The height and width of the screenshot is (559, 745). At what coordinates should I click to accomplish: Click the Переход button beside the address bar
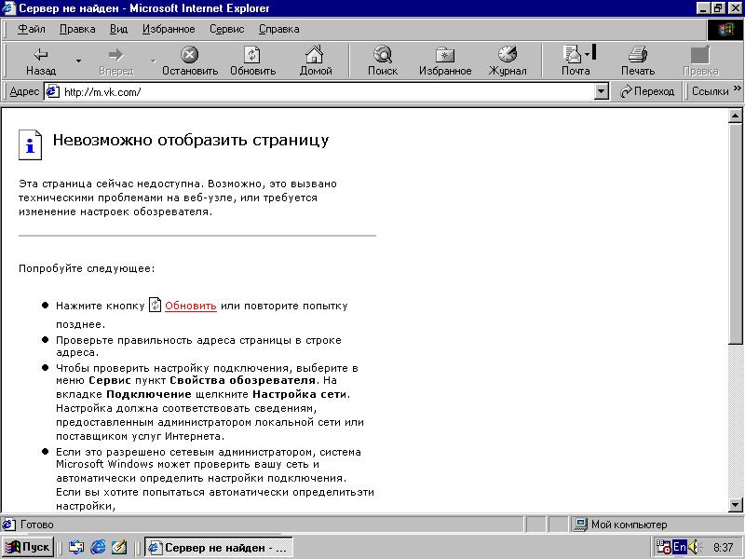pyautogui.click(x=647, y=90)
